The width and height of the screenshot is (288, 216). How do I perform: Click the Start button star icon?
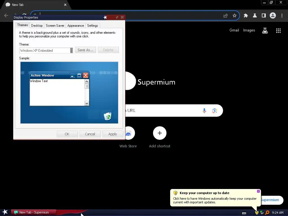[5, 212]
